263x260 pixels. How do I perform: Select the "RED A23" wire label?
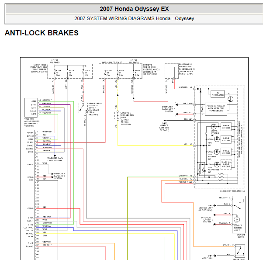[x=188, y=113]
